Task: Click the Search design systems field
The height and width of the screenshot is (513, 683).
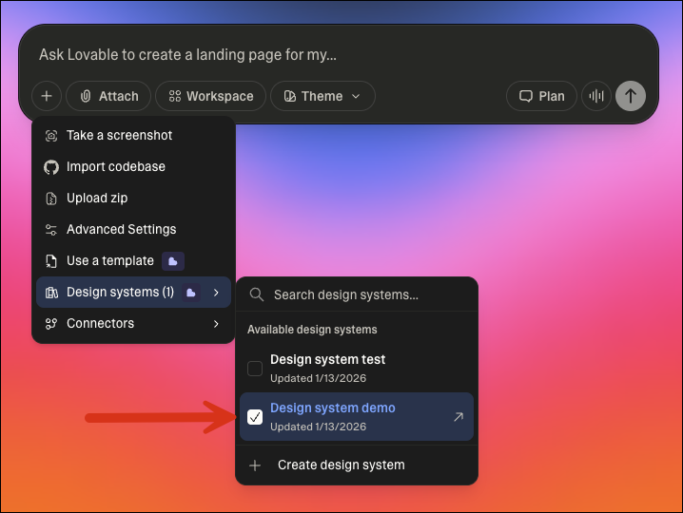Action: pos(357,294)
